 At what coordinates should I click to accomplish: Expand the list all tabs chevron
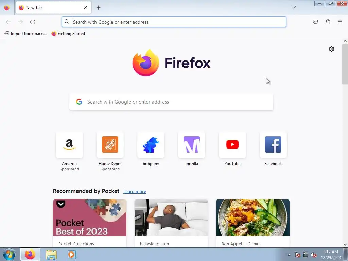click(x=293, y=7)
